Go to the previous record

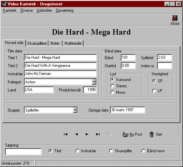[76, 134]
